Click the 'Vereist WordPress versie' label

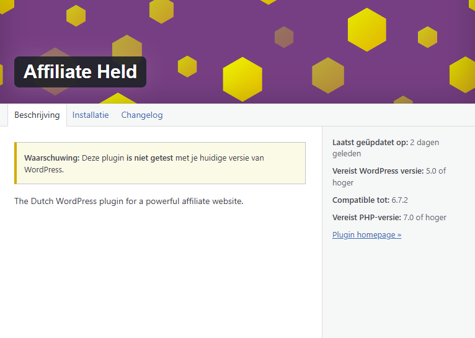click(x=378, y=171)
